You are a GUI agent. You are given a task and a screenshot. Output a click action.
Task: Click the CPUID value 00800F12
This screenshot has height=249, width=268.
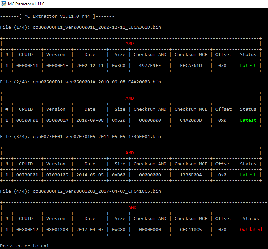(26, 230)
